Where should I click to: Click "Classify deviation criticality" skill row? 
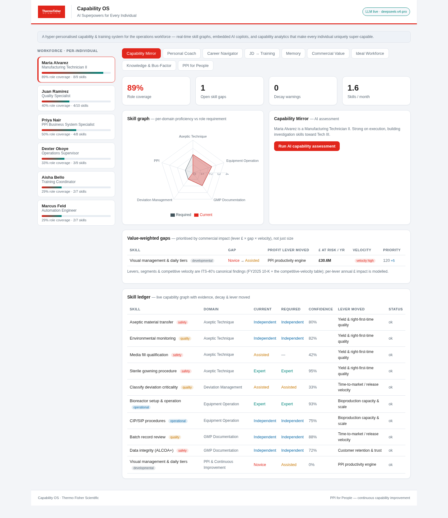(266, 388)
